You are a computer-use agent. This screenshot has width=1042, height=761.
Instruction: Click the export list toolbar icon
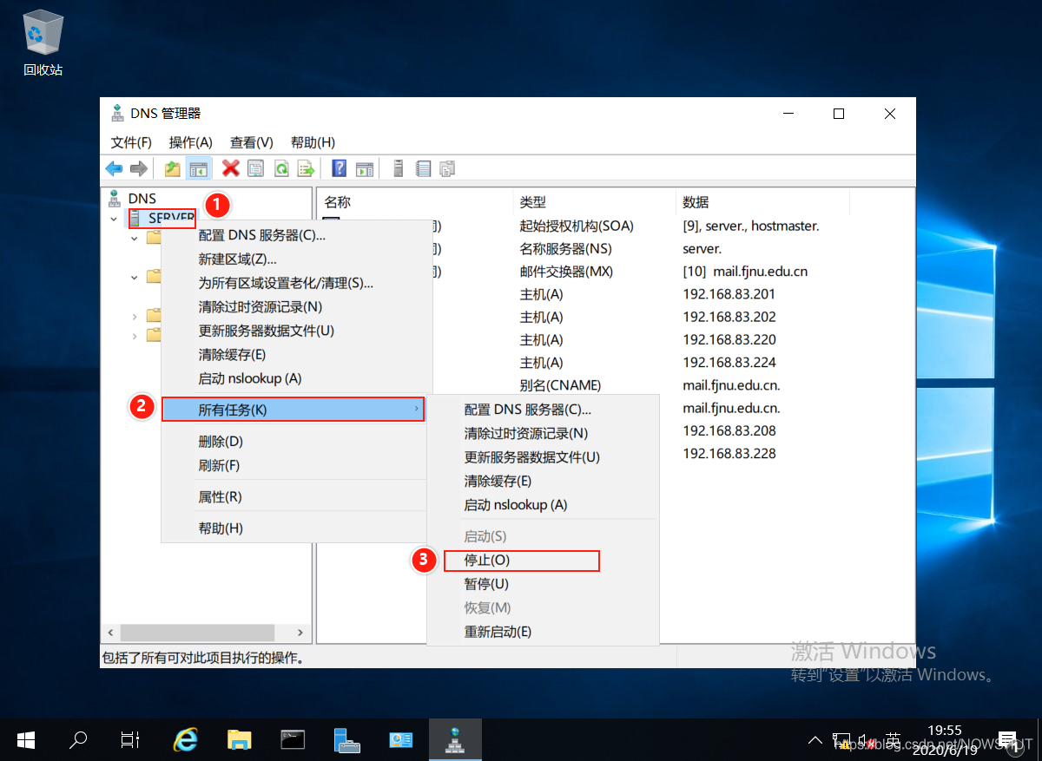[x=306, y=168]
